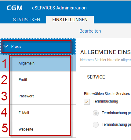The width and height of the screenshot is (131, 140).
Task: Click the first Terminbuchung radio label
Action: 116,113
